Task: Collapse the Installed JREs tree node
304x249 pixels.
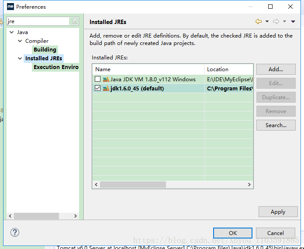Action: 20,58
